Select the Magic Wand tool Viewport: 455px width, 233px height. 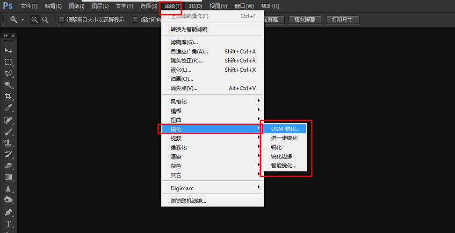click(x=8, y=85)
